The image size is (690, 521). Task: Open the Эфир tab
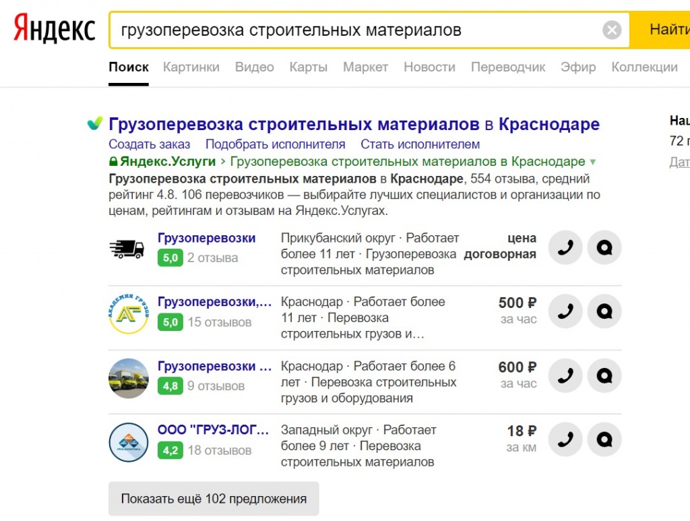(577, 67)
